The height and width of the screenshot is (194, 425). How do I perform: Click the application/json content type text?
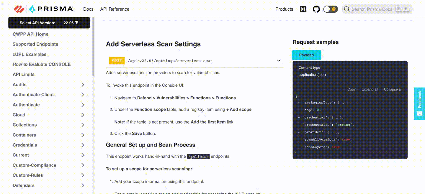tap(312, 75)
